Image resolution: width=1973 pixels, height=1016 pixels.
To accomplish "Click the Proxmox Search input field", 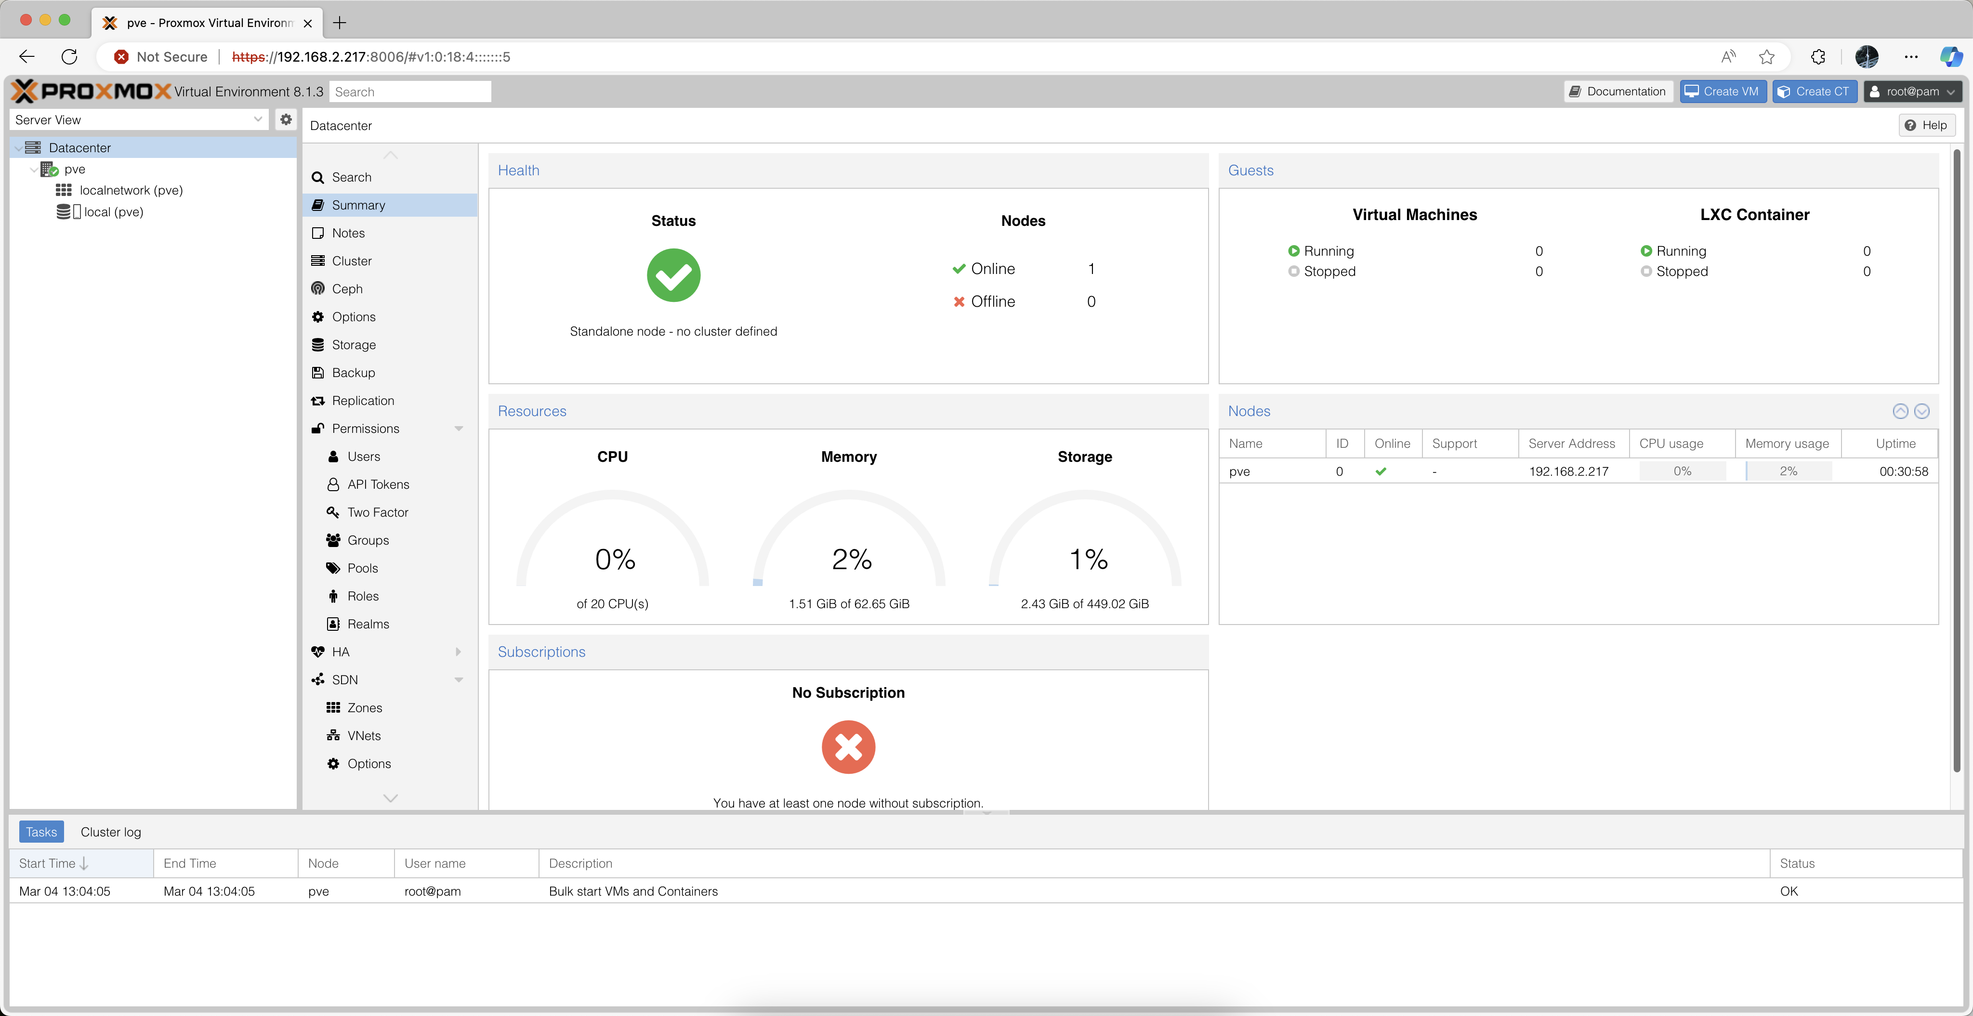I will coord(410,92).
